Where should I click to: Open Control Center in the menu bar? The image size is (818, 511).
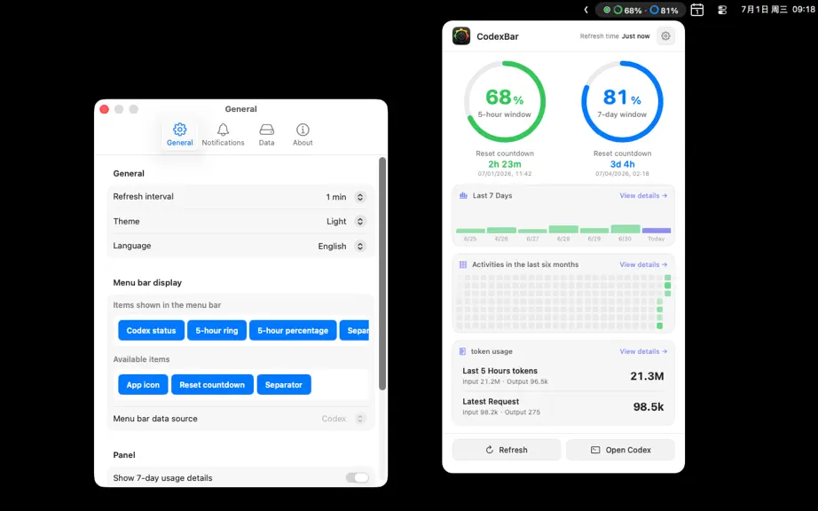click(x=722, y=10)
